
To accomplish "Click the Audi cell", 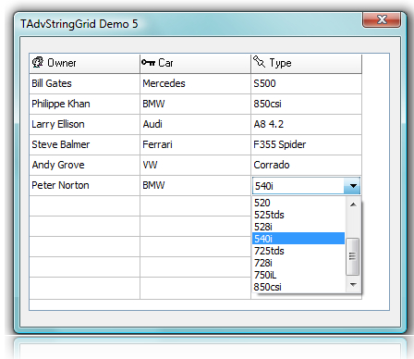I will click(195, 124).
